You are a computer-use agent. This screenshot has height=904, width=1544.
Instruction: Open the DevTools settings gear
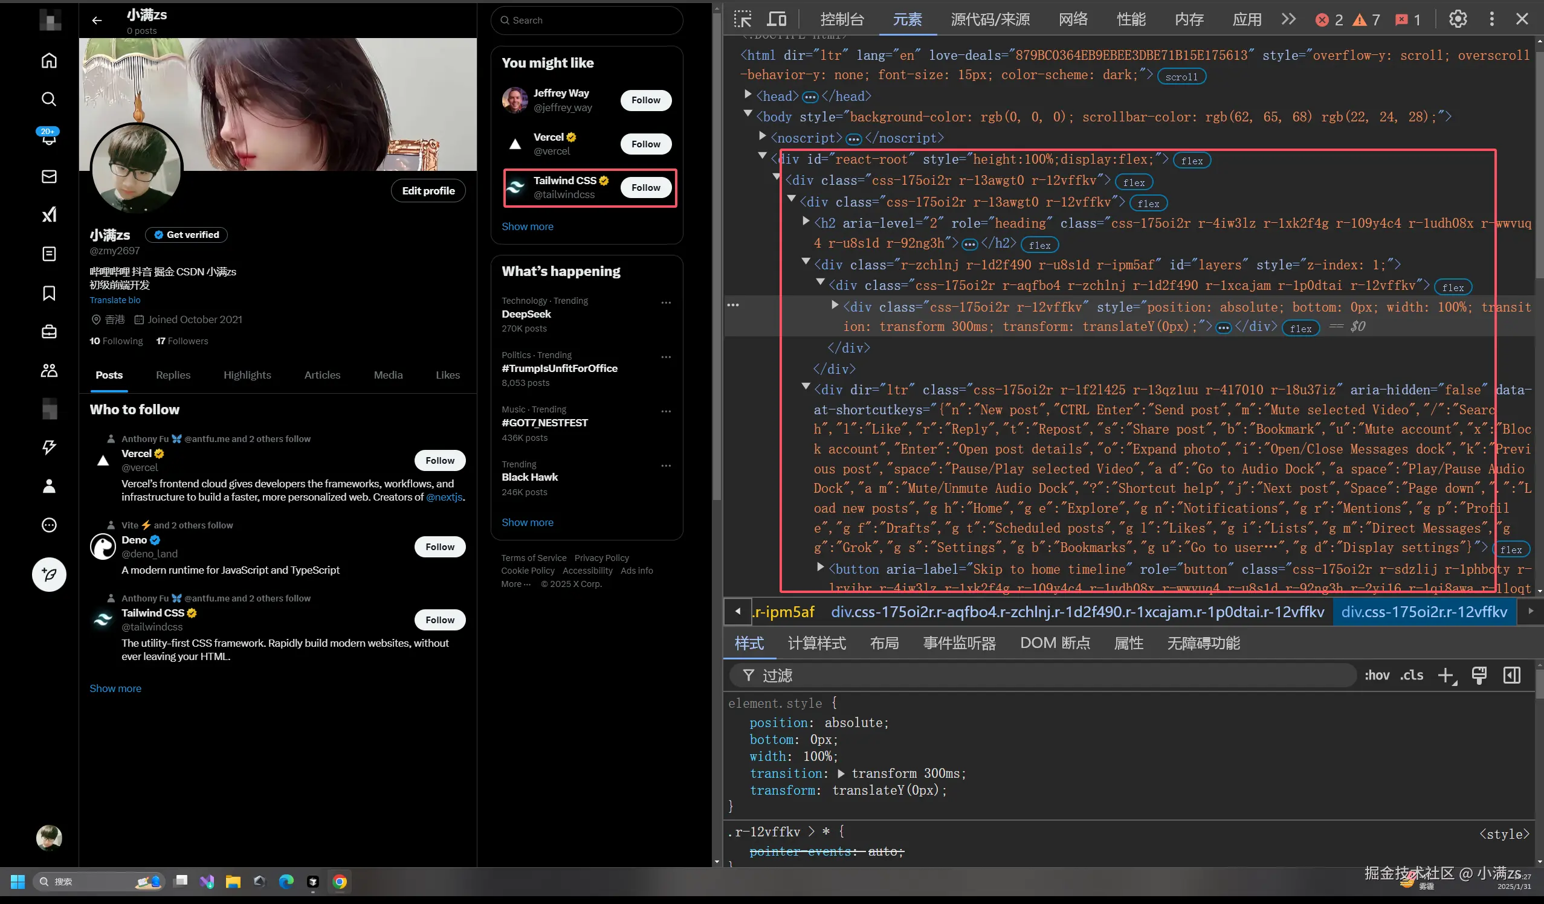click(x=1458, y=19)
